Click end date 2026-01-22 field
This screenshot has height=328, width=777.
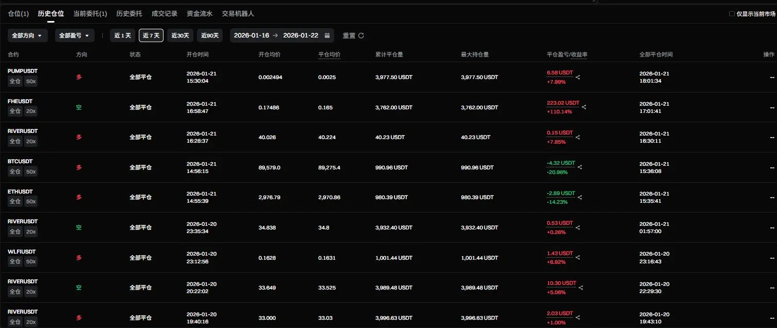click(x=301, y=35)
